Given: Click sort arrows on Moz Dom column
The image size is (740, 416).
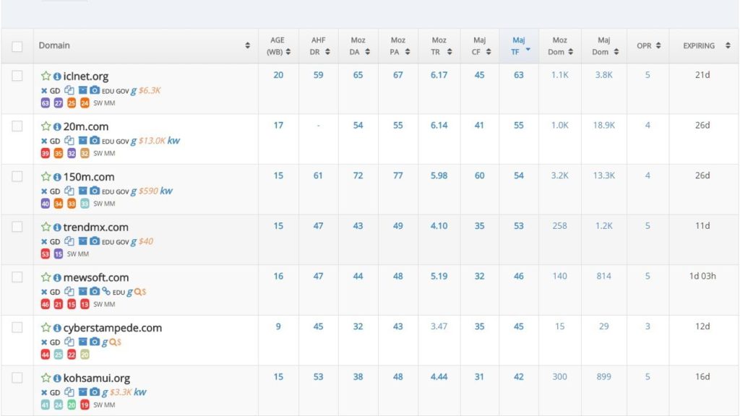Looking at the screenshot, I should [x=571, y=52].
